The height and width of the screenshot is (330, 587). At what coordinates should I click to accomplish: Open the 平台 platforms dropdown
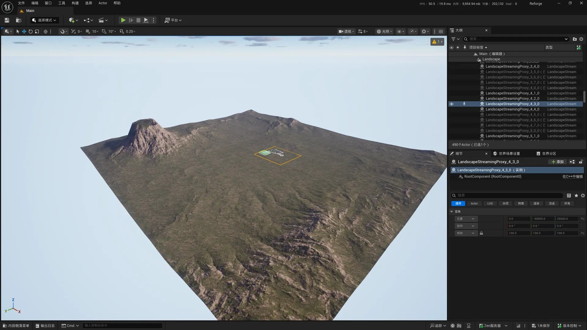pos(173,20)
